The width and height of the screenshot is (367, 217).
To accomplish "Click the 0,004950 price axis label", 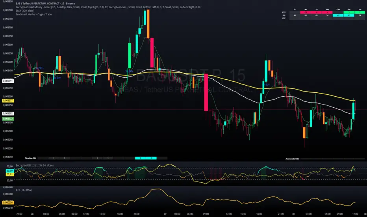I will (x=8, y=157).
